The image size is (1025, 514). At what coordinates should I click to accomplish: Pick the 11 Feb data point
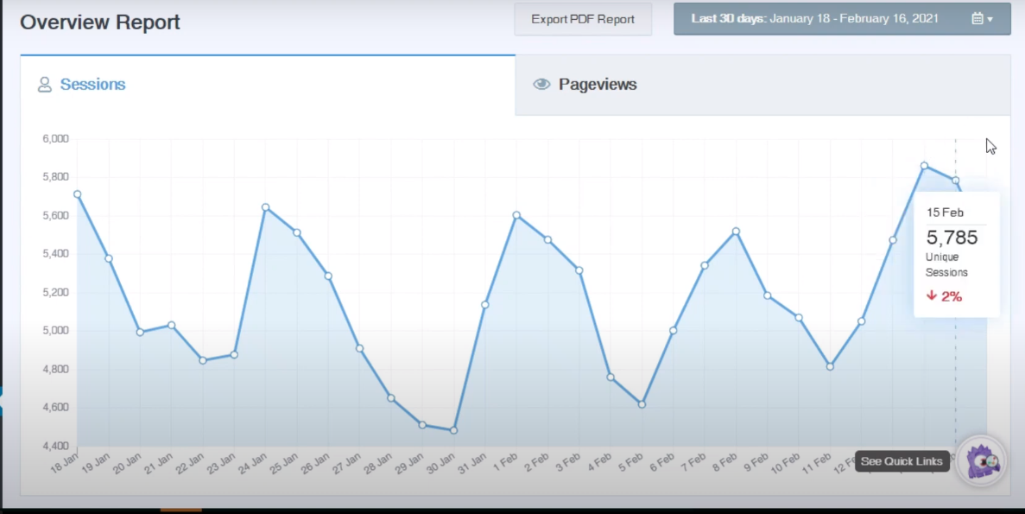click(x=830, y=366)
